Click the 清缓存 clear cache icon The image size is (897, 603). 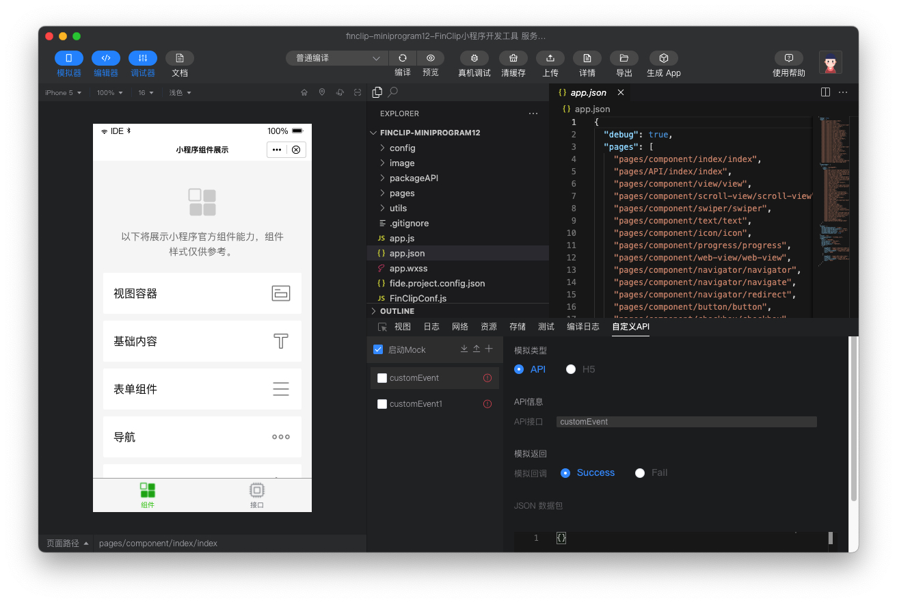tap(513, 58)
